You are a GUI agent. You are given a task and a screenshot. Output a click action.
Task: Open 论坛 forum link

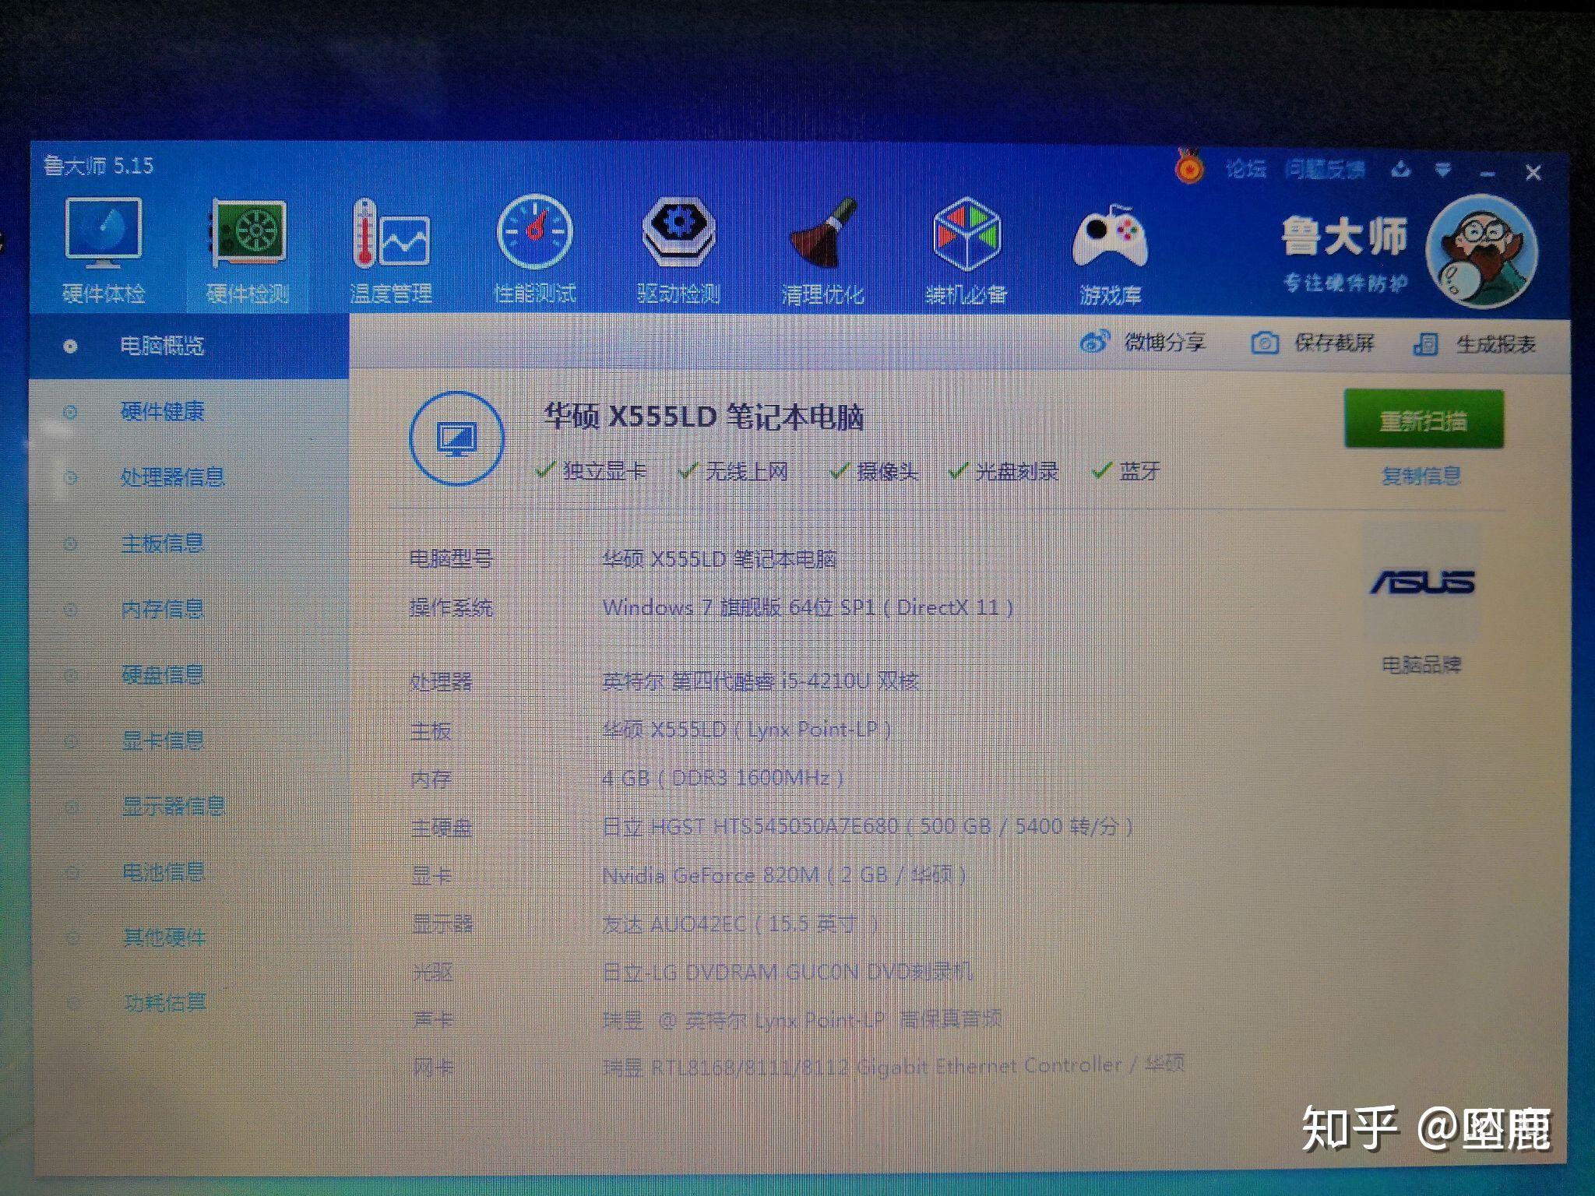pyautogui.click(x=1245, y=169)
